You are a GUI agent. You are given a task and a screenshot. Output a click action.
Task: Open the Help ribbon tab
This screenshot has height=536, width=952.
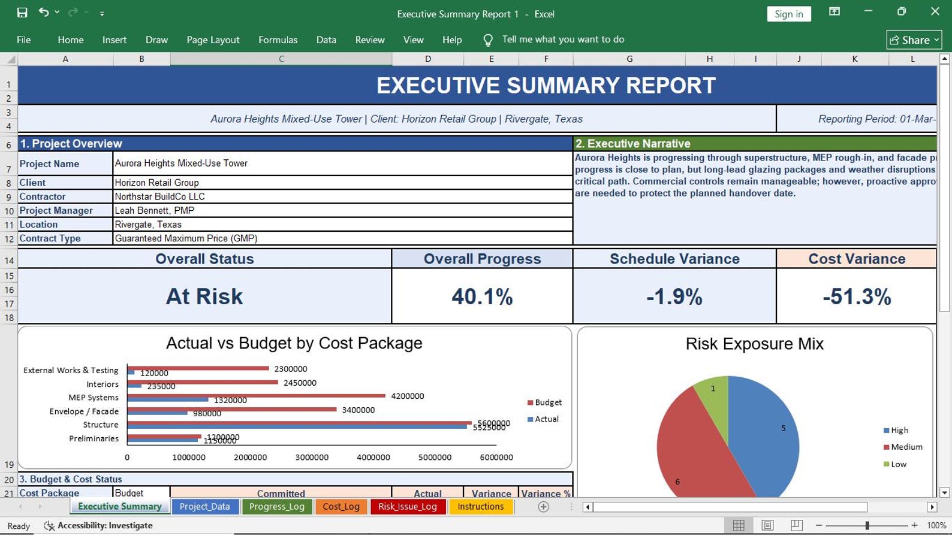point(452,40)
